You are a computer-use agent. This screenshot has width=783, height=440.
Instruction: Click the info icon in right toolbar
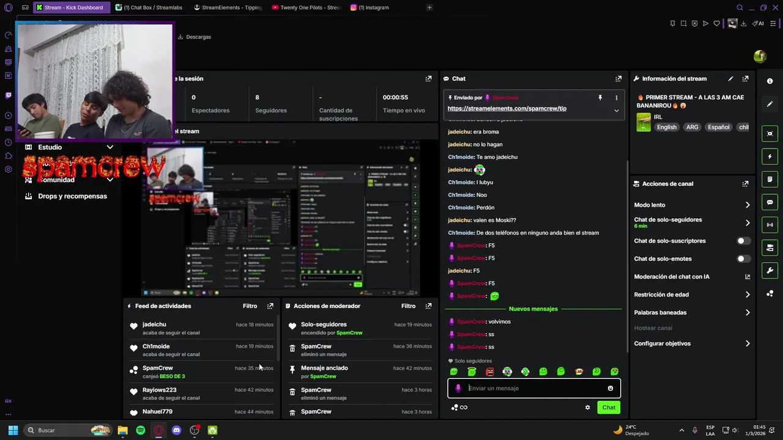[x=770, y=81]
